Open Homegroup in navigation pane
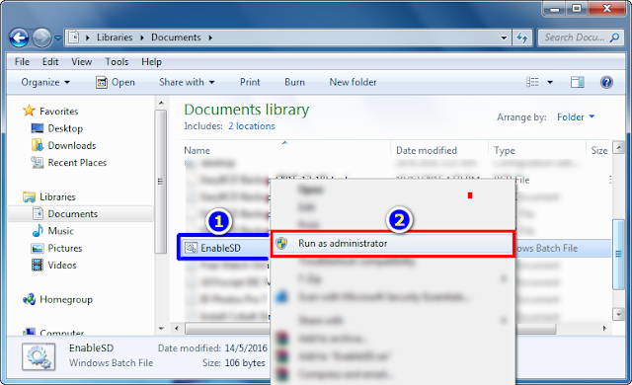The image size is (632, 385). point(66,300)
